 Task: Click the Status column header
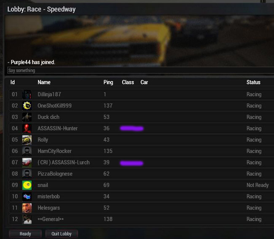coord(253,82)
